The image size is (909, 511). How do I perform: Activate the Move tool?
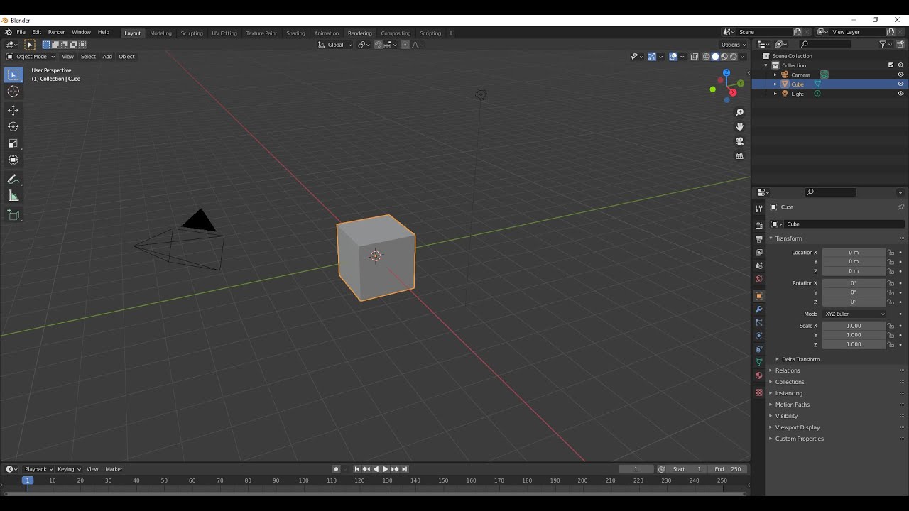coord(13,110)
